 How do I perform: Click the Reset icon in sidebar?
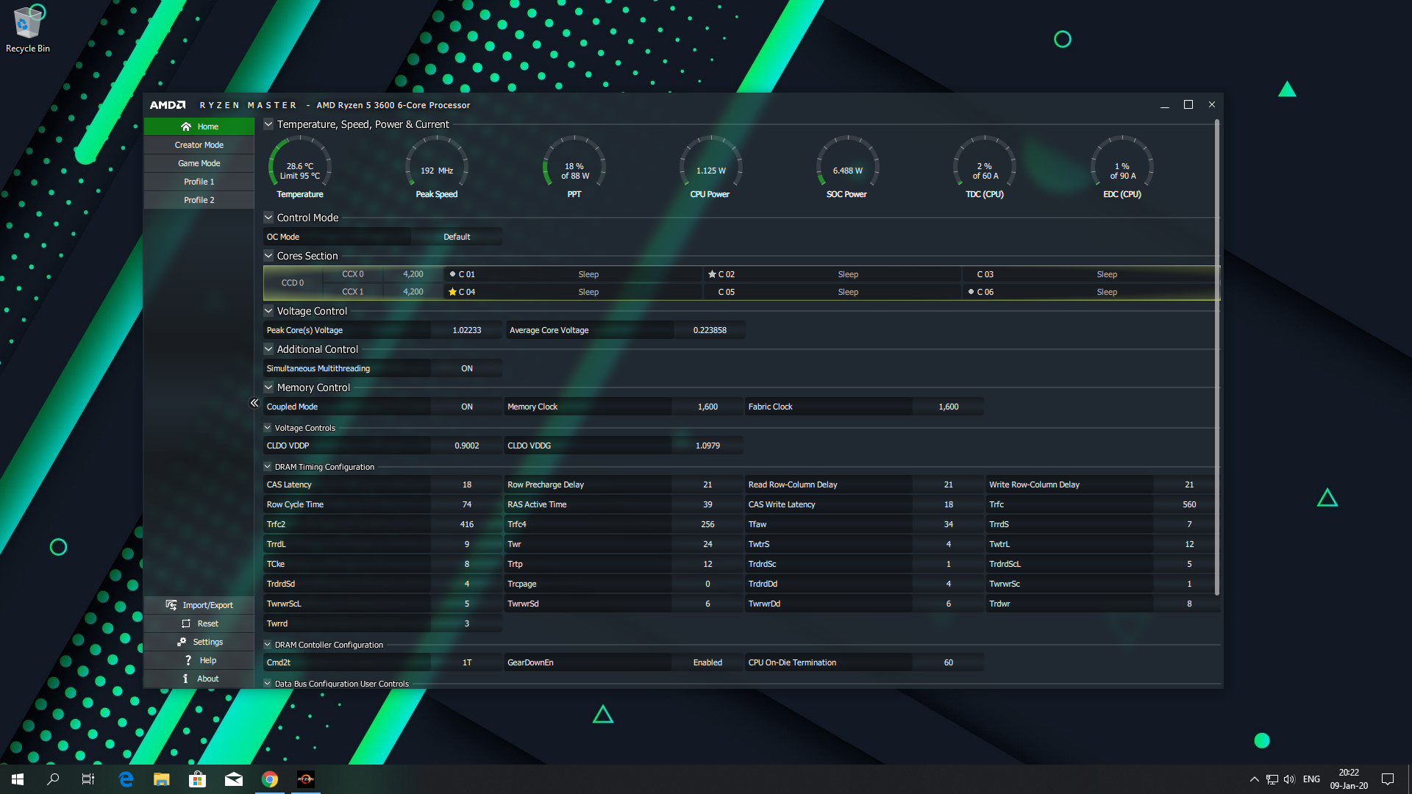186,623
